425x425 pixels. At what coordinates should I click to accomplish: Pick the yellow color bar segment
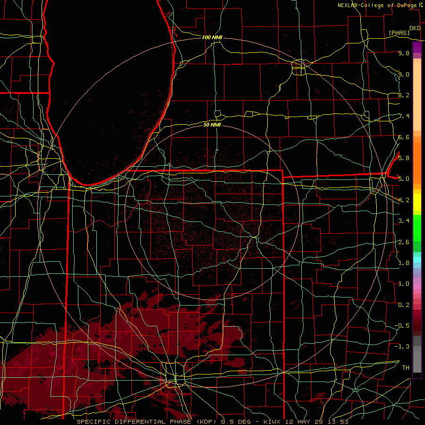coord(417,202)
